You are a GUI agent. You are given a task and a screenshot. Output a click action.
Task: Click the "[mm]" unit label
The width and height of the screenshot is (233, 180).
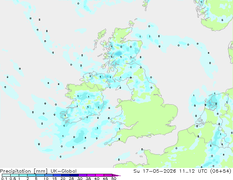(x=40, y=171)
